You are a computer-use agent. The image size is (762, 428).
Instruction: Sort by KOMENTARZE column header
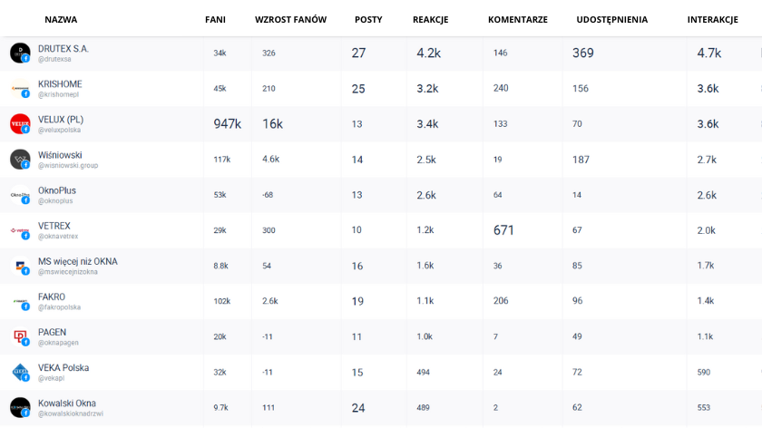click(517, 19)
